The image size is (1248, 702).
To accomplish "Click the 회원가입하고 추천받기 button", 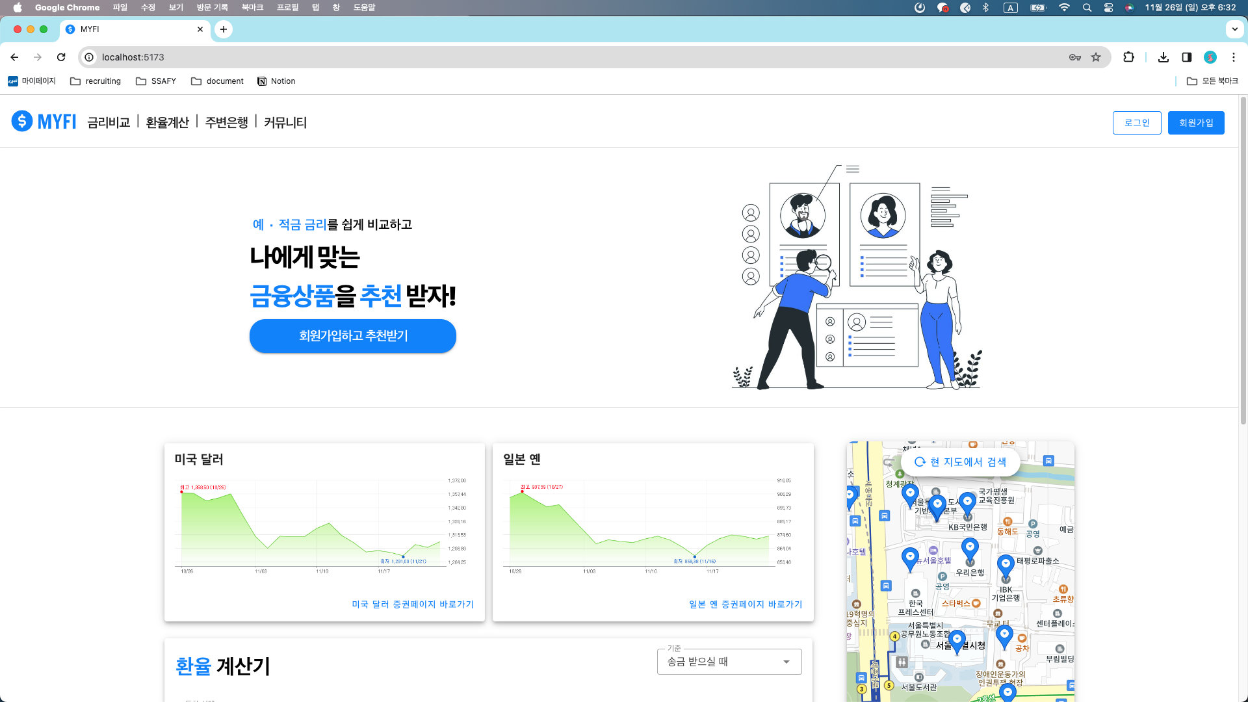I will coord(352,336).
